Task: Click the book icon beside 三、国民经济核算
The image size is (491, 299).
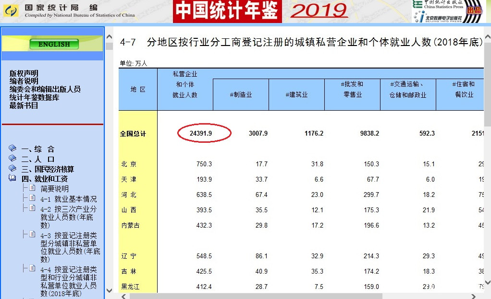Action: (x=12, y=168)
